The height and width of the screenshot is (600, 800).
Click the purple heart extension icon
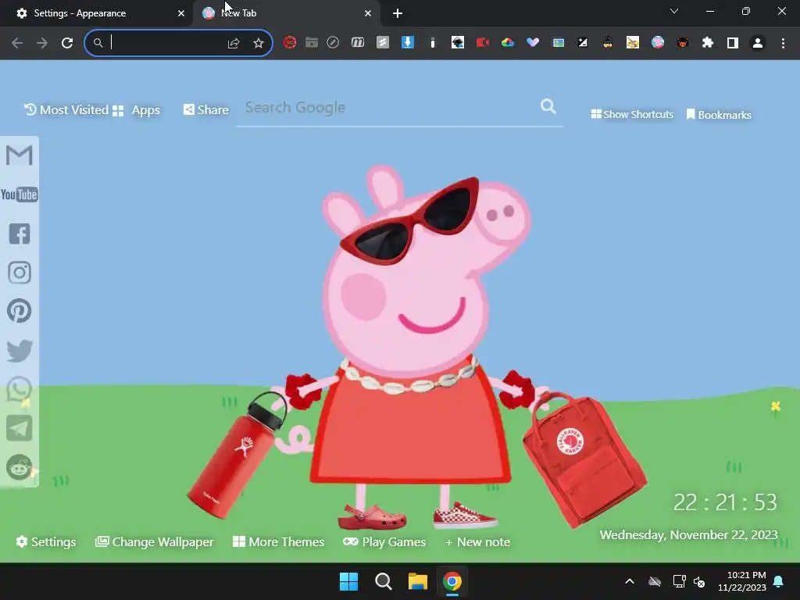(x=533, y=42)
